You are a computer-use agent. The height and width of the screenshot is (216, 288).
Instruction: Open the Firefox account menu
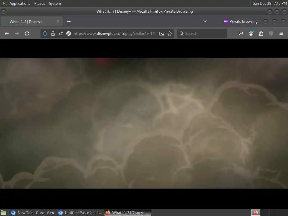pyautogui.click(x=251, y=33)
